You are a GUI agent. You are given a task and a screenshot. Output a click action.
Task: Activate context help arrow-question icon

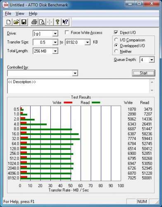[65, 22]
